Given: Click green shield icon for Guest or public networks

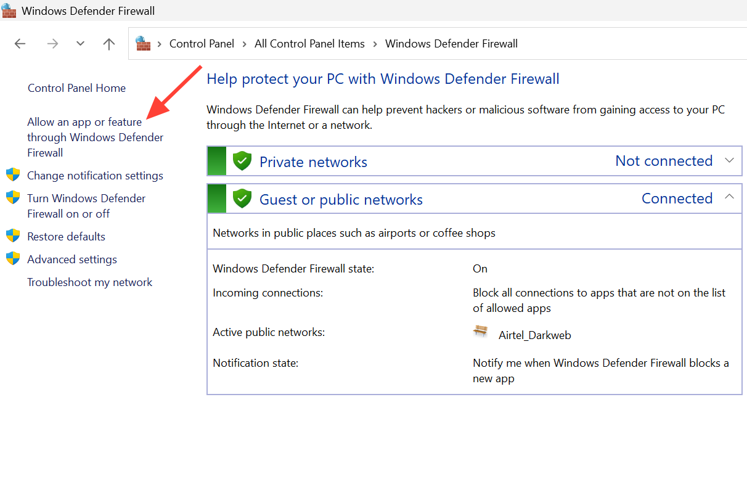Looking at the screenshot, I should [242, 198].
